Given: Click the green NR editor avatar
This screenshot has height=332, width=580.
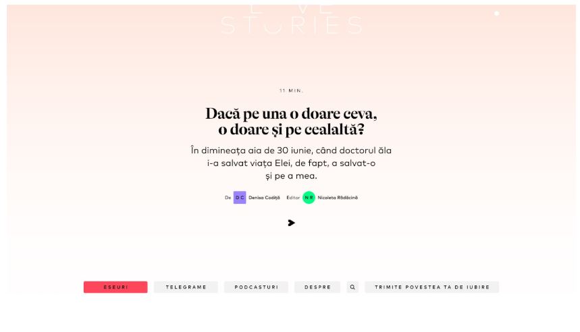Looking at the screenshot, I should click(309, 198).
